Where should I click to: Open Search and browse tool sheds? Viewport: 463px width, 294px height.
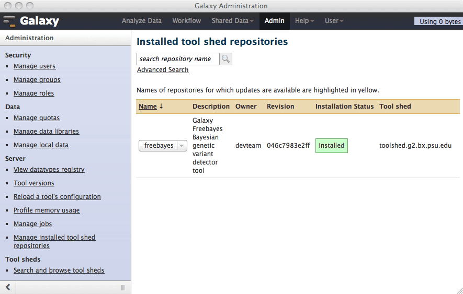pyautogui.click(x=59, y=271)
